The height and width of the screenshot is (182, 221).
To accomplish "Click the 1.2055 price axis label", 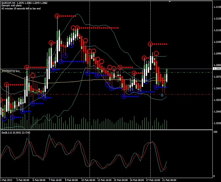I will 217,100.
